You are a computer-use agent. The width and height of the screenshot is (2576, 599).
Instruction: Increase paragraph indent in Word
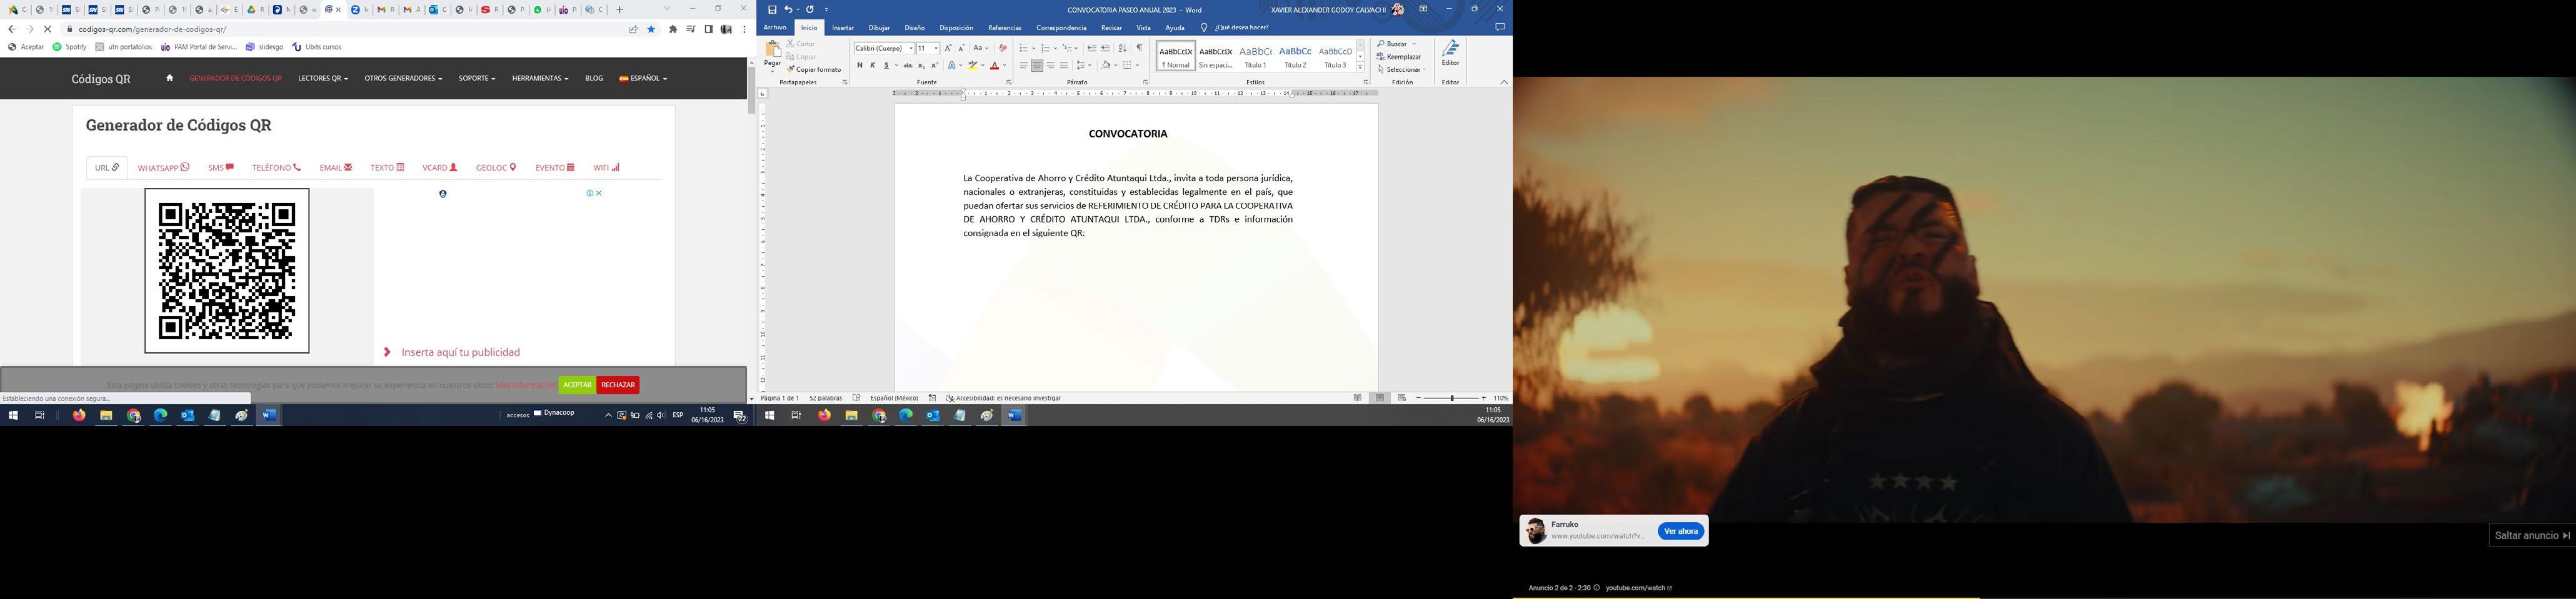[1105, 48]
